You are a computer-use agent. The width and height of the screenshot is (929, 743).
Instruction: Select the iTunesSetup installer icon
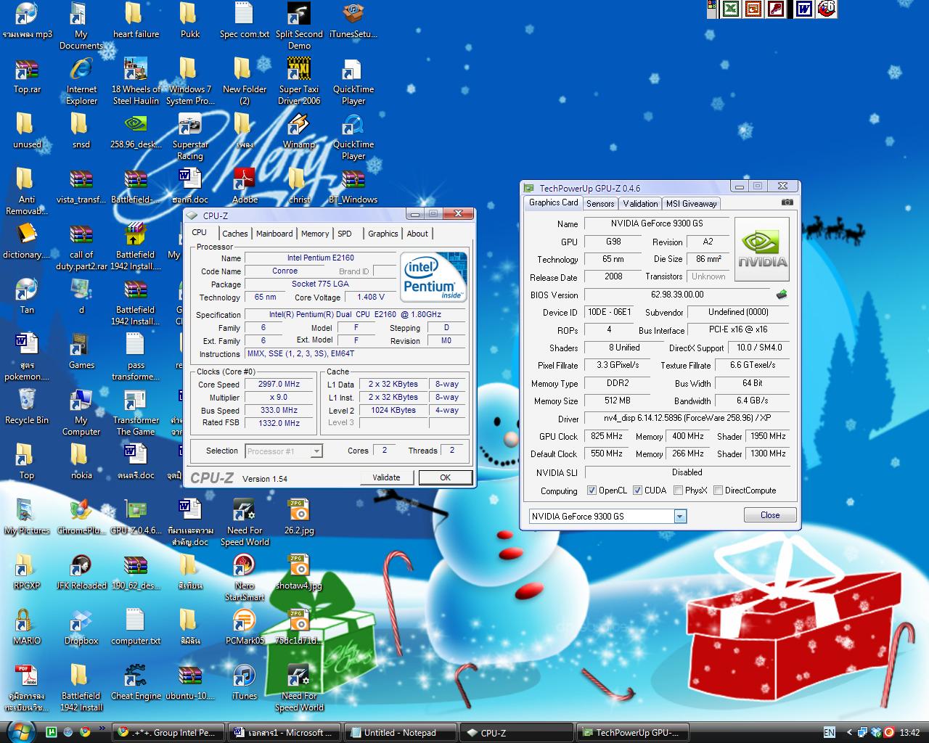coord(353,20)
